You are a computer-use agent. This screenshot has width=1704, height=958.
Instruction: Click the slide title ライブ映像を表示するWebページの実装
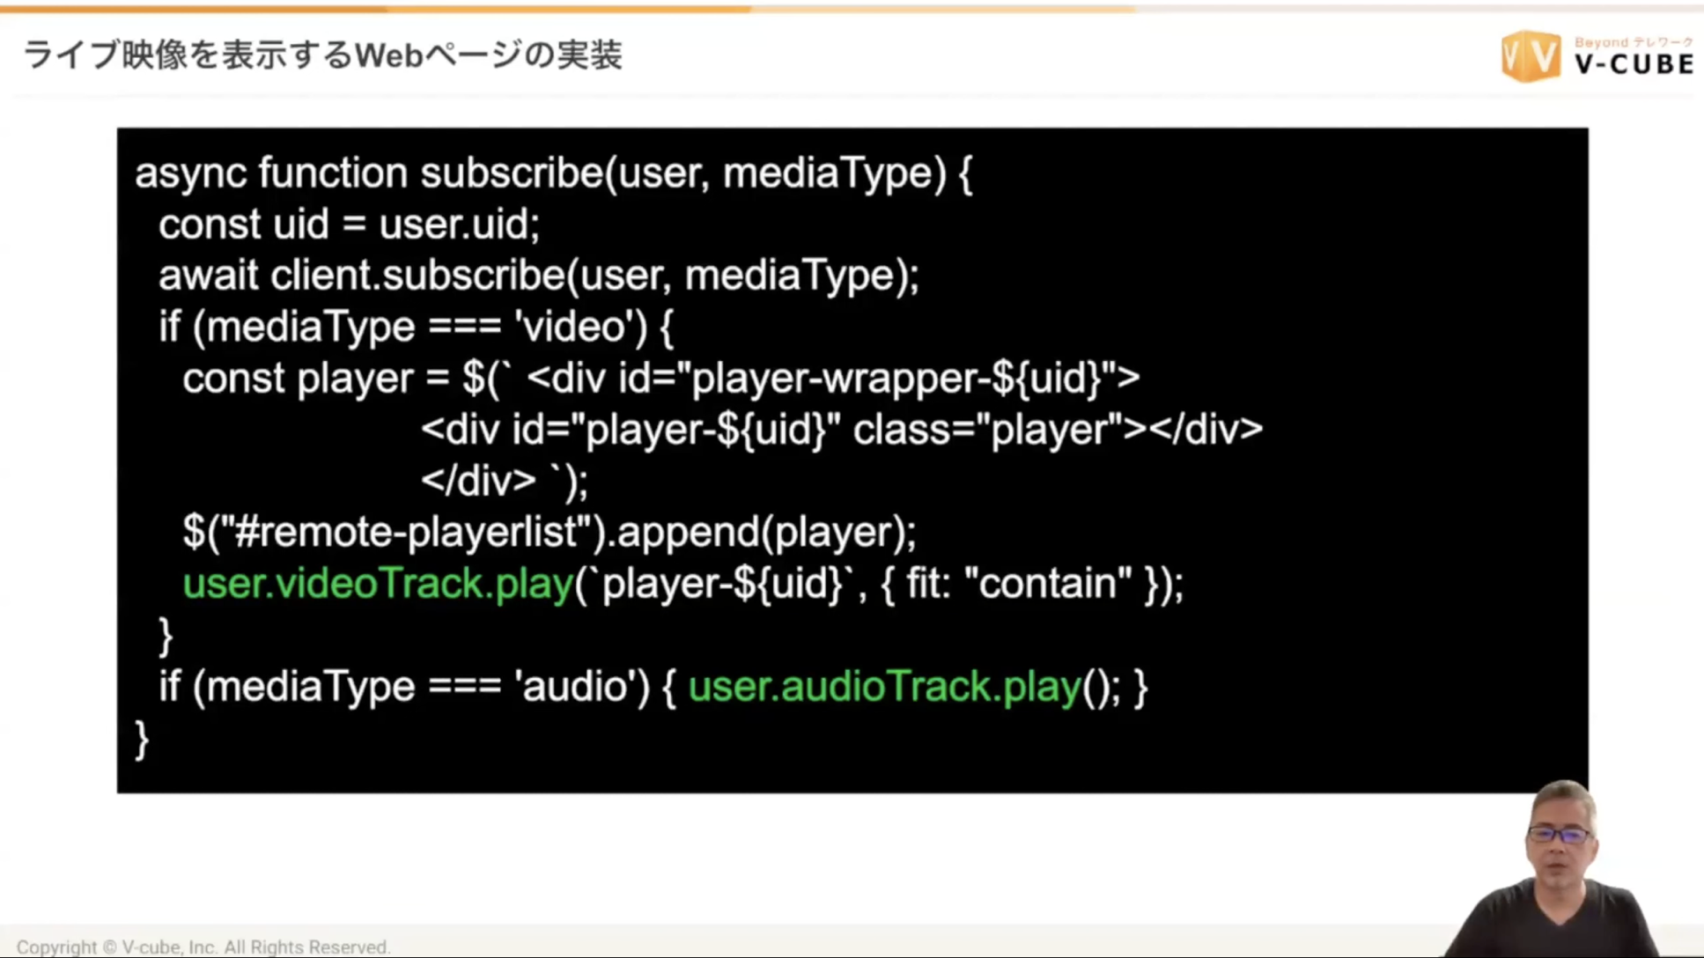(x=322, y=55)
